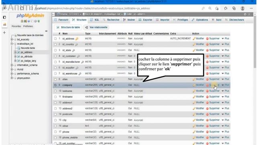Image resolution: width=257 pixels, height=145 pixels.
Task: Open the SQL tab
Action: (x=95, y=20)
